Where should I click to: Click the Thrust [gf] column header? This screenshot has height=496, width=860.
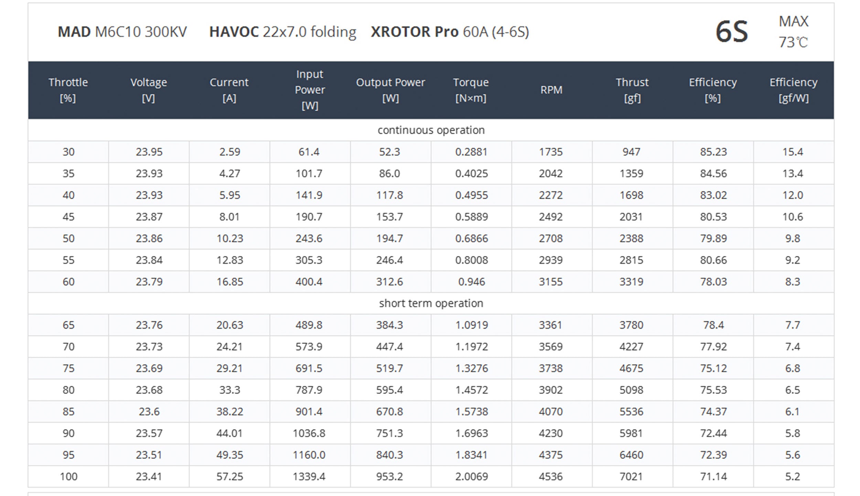(632, 90)
